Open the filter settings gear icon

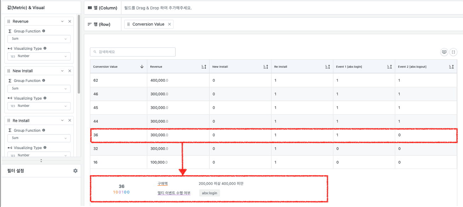click(x=75, y=171)
